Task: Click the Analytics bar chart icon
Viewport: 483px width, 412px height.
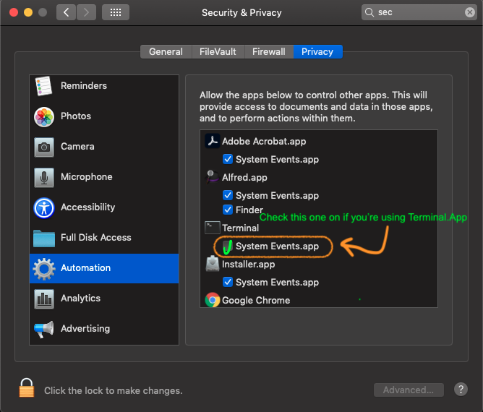Action: point(44,299)
